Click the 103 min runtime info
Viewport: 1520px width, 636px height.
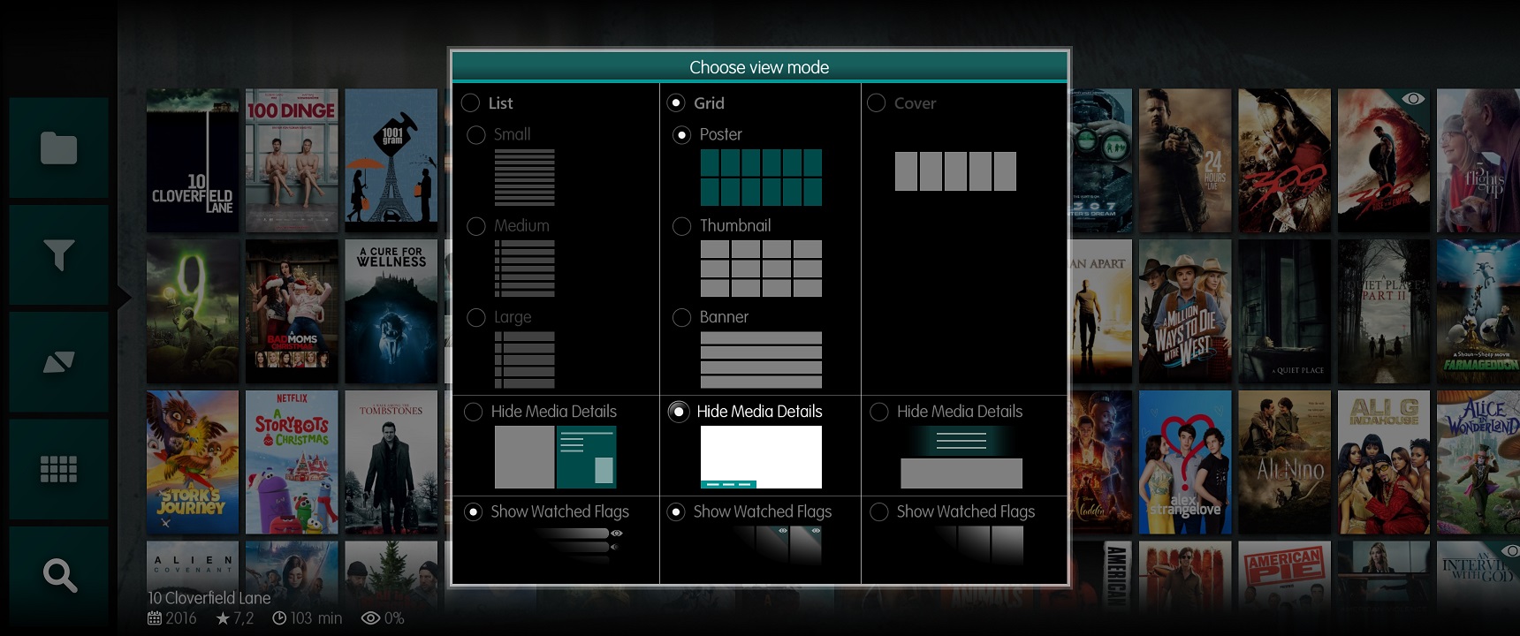(308, 618)
